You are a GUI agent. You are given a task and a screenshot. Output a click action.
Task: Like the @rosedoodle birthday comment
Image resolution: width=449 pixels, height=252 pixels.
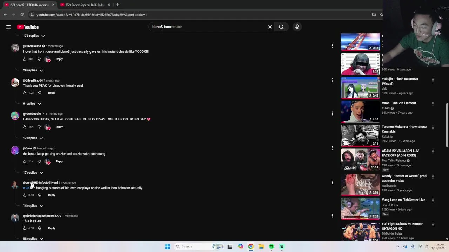(x=25, y=127)
